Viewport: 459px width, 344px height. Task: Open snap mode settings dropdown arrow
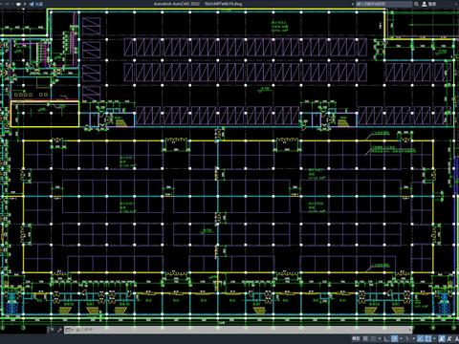[x=380, y=338]
